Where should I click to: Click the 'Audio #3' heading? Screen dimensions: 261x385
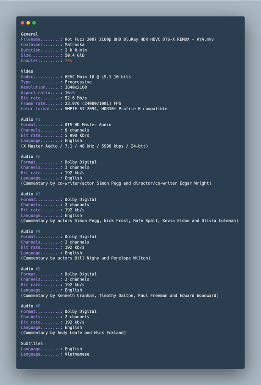[x=31, y=194]
